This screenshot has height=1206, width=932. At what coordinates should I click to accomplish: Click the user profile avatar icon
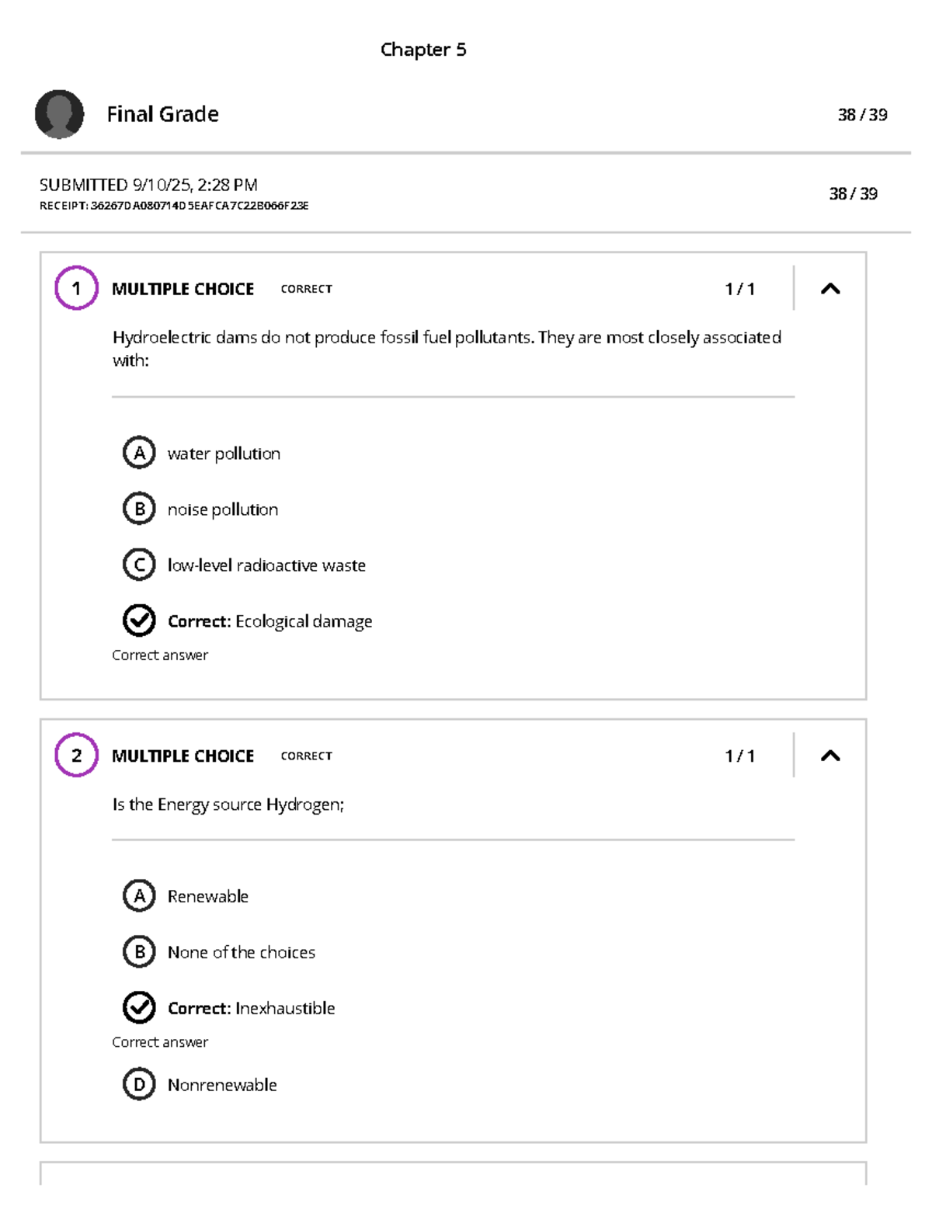pos(59,114)
